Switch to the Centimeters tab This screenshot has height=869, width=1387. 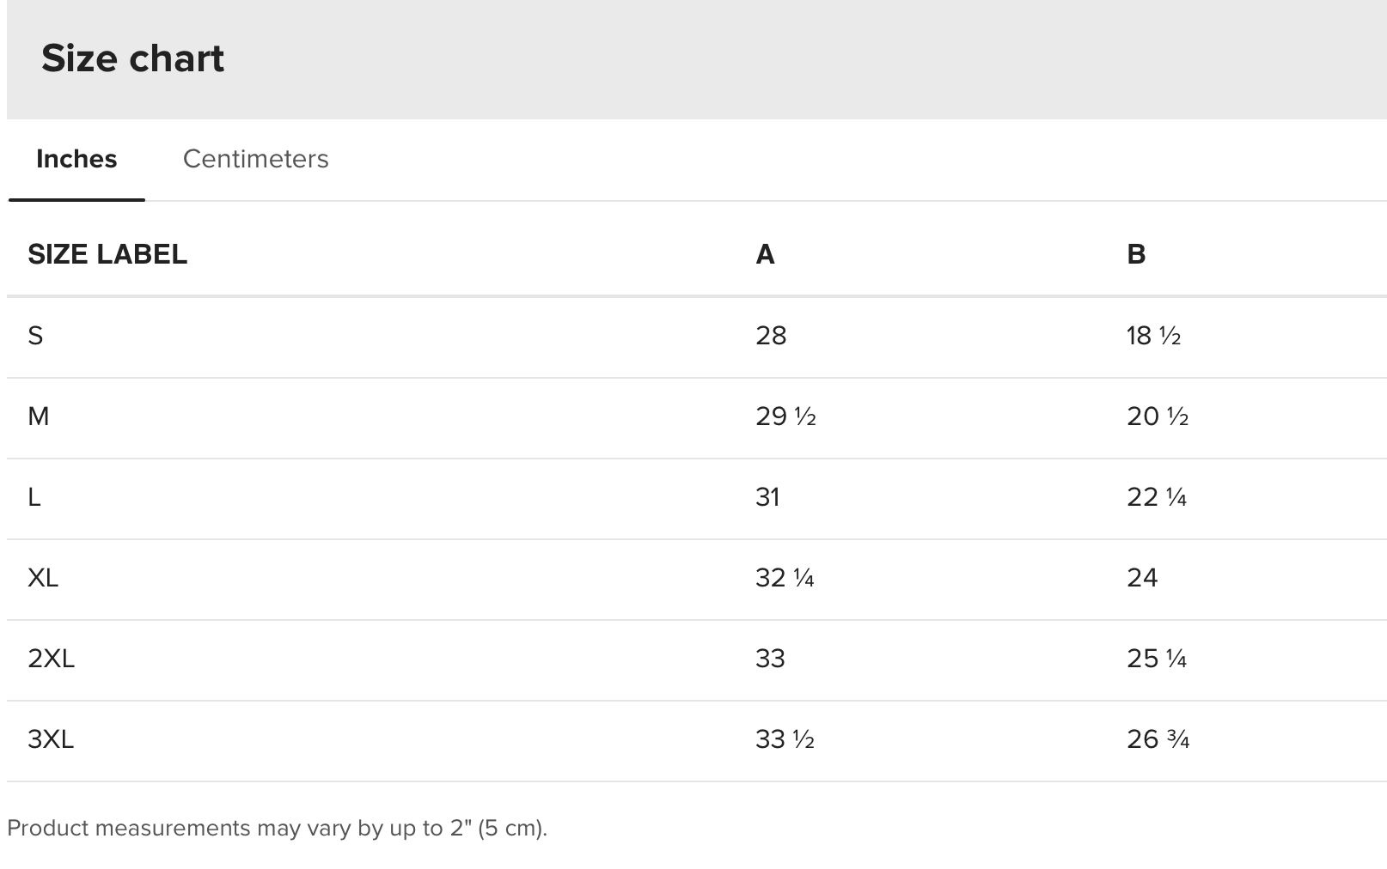pos(255,159)
